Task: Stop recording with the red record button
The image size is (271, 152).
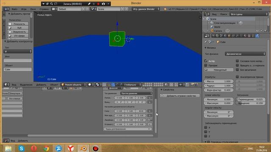Action: 98,4
